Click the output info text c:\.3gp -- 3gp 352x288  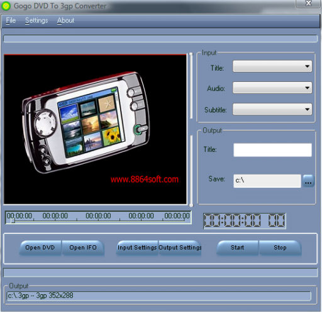(x=40, y=296)
